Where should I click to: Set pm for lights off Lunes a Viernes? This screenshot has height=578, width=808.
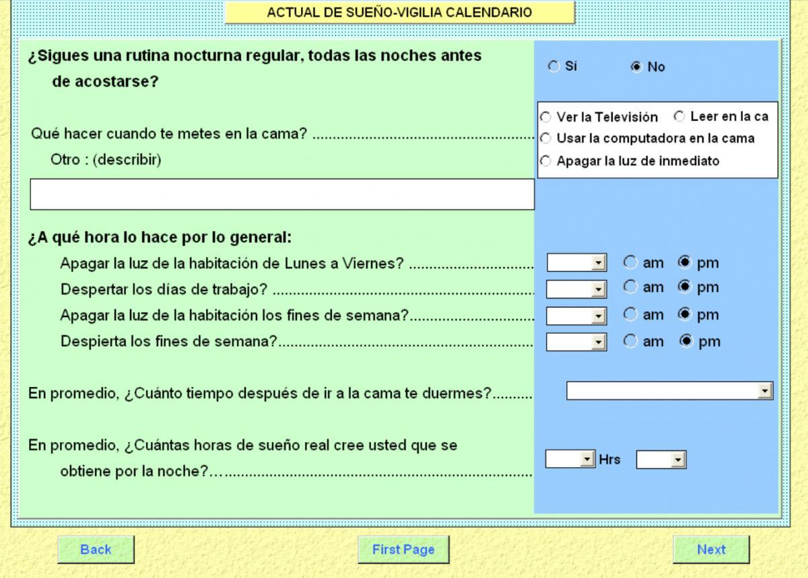pos(685,262)
